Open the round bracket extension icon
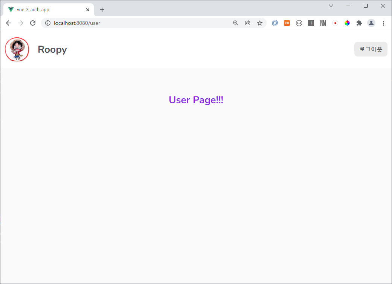The width and height of the screenshot is (392, 284). [x=299, y=23]
